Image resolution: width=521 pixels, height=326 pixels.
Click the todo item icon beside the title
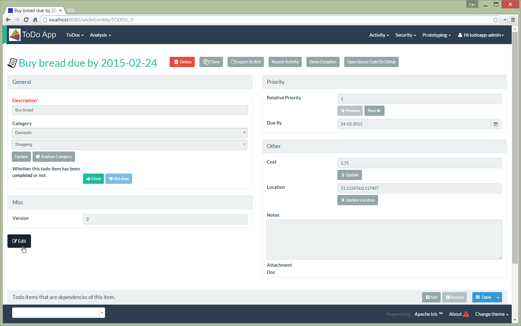click(x=12, y=63)
